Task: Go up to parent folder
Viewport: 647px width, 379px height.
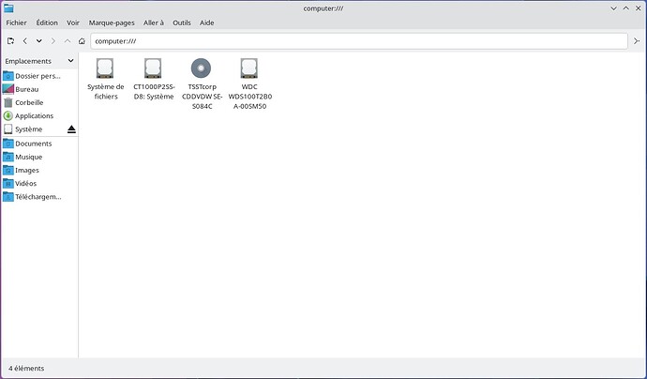Action: (x=68, y=41)
